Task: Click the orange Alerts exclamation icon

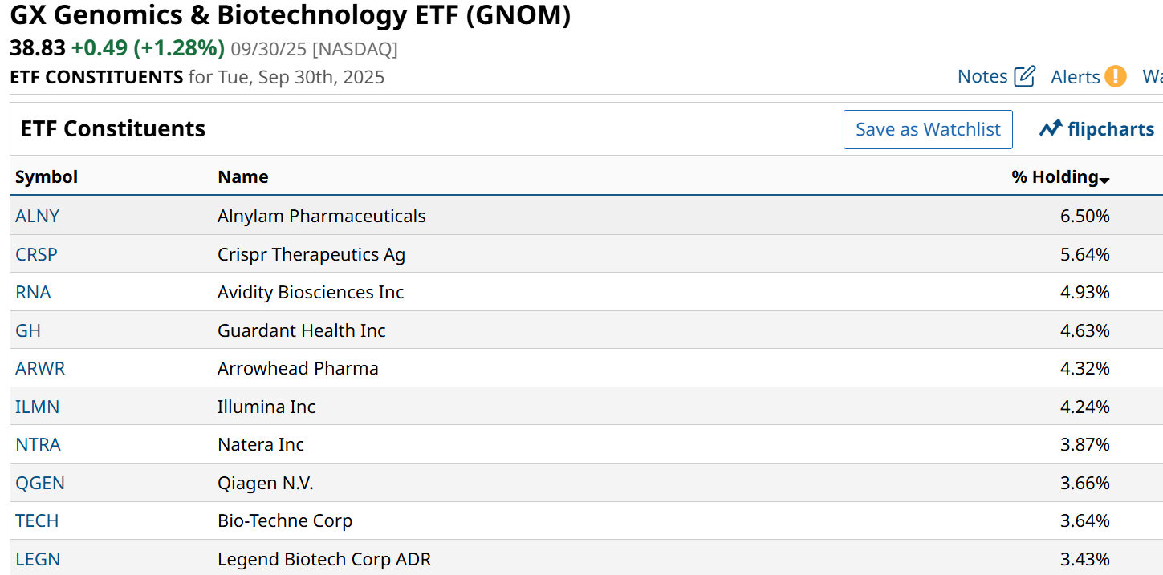Action: [1115, 76]
